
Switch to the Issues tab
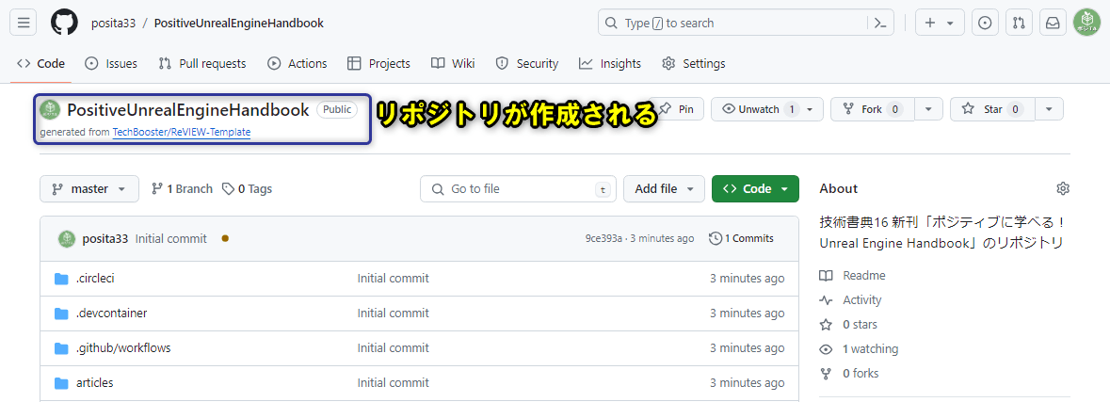click(x=111, y=64)
